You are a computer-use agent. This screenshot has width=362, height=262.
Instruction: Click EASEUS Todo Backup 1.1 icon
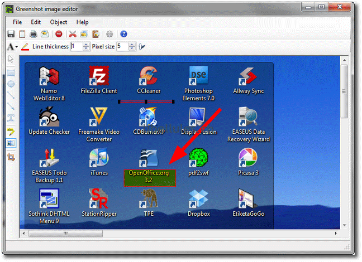[49, 158]
